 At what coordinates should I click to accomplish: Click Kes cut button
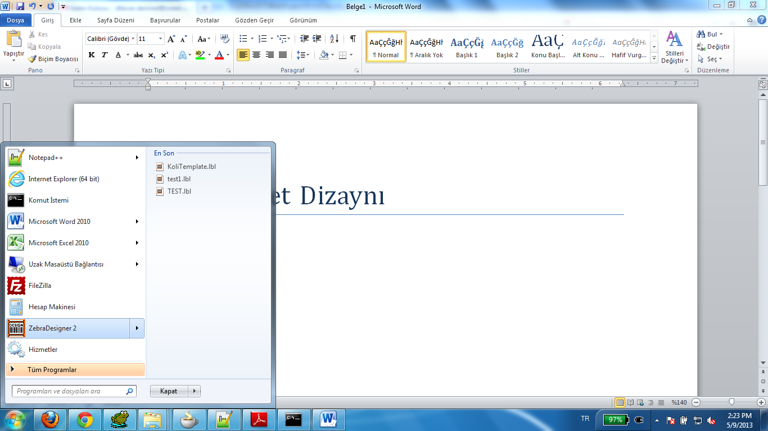(38, 35)
